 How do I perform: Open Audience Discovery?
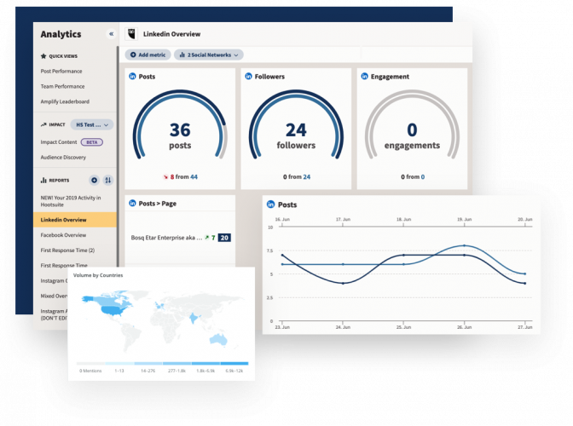point(63,158)
